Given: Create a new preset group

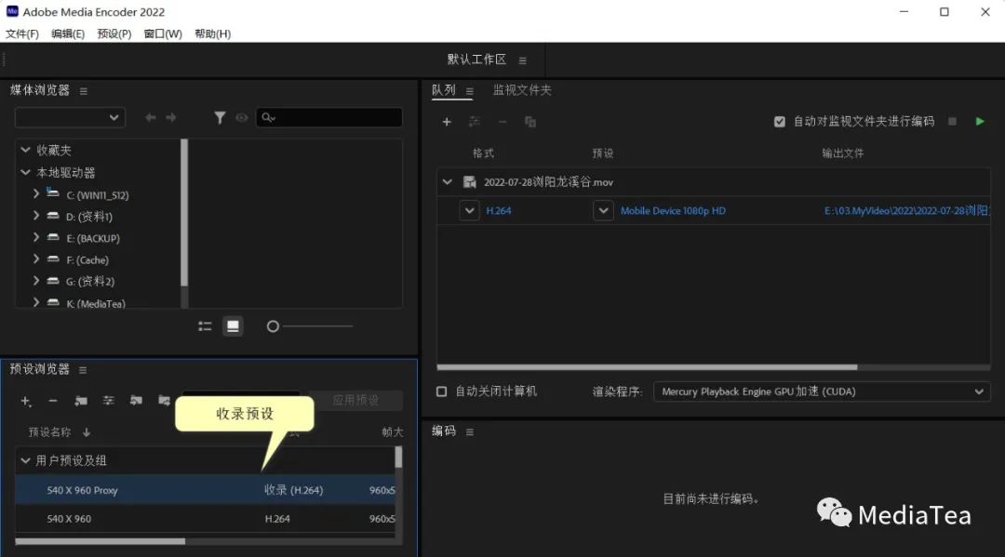Looking at the screenshot, I should pos(81,401).
